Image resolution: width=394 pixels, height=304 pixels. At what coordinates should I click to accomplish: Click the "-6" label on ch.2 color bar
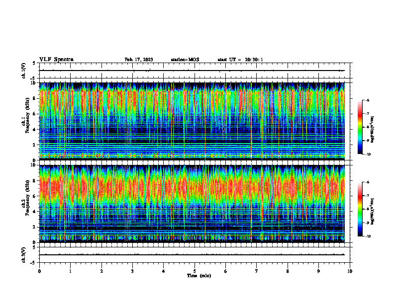pyautogui.click(x=367, y=182)
